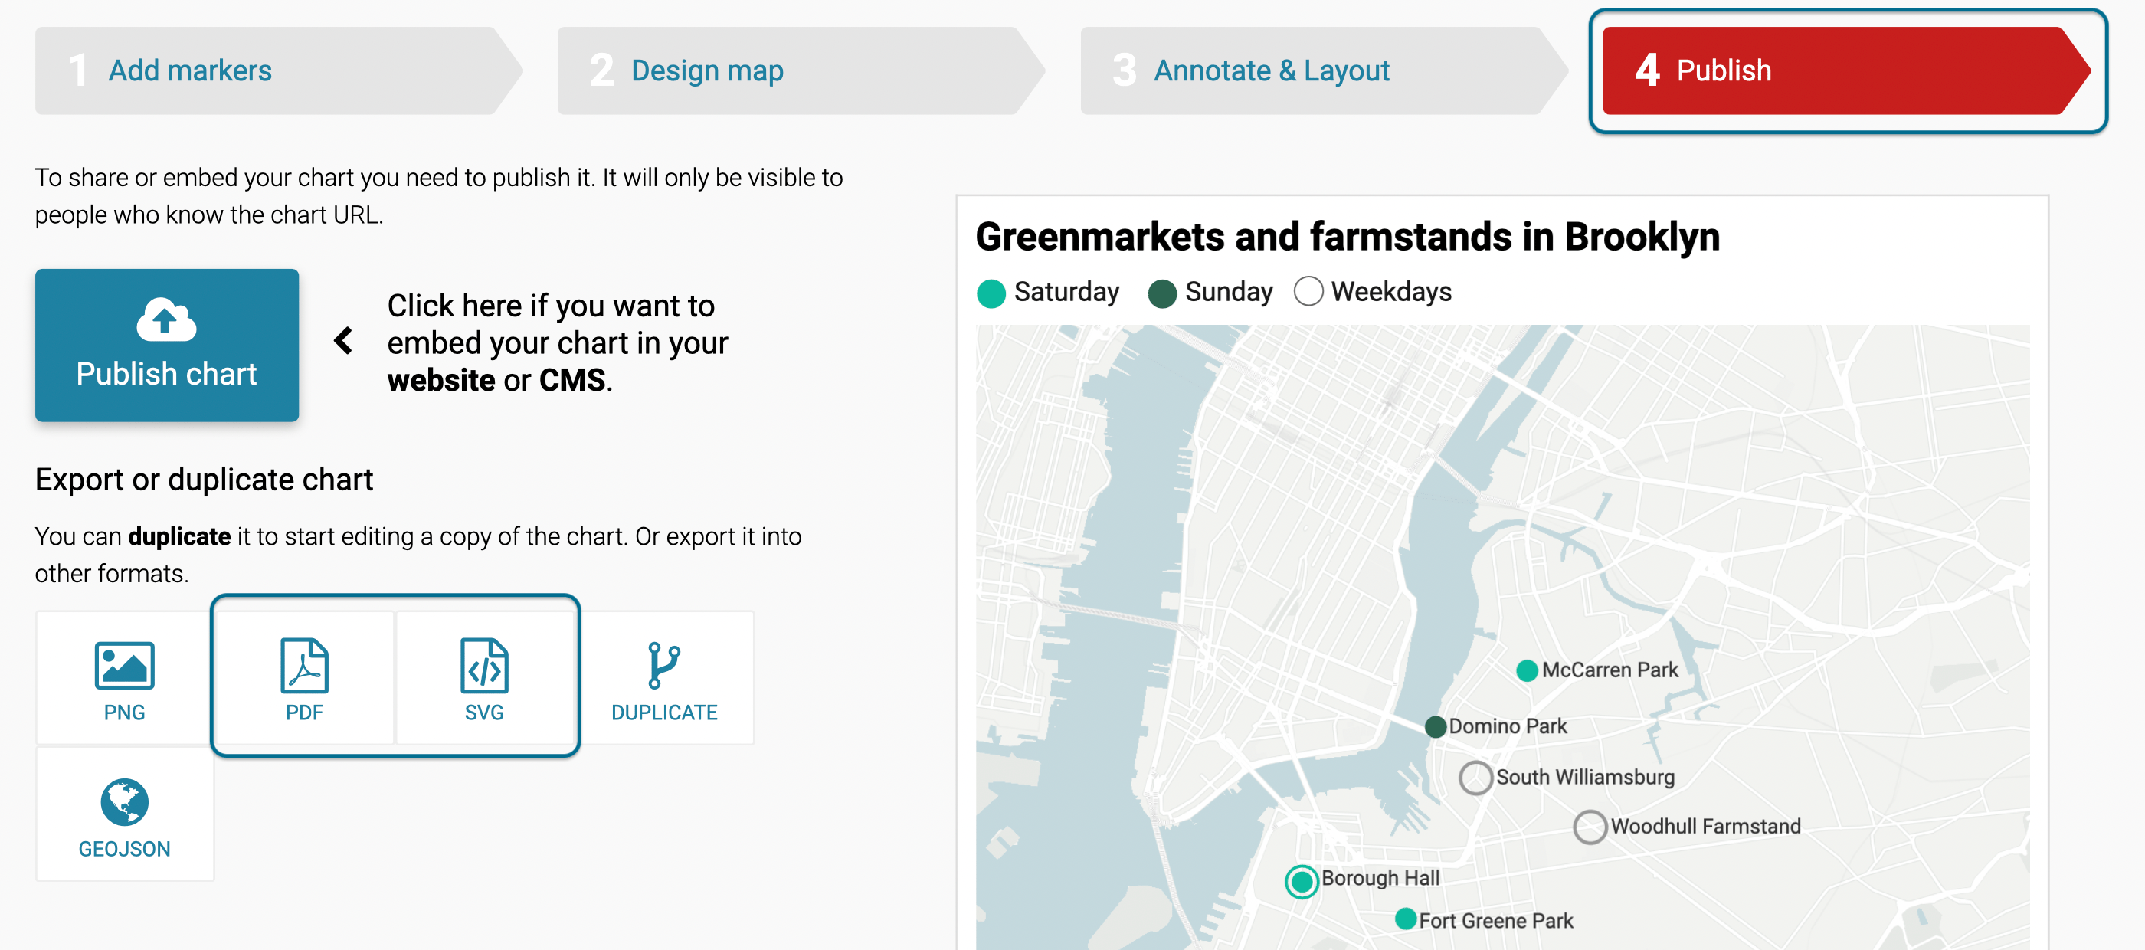Open step 2 Design map
The width and height of the screenshot is (2145, 950).
707,70
